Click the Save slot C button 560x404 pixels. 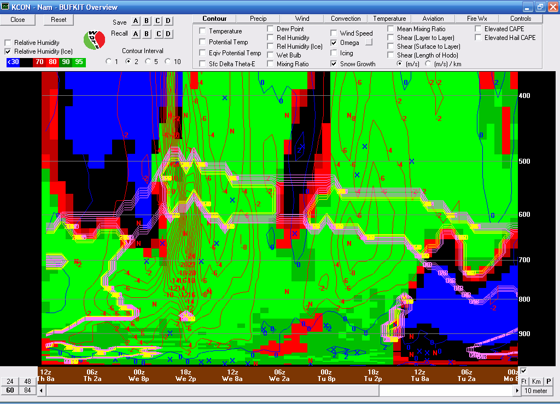(x=157, y=21)
